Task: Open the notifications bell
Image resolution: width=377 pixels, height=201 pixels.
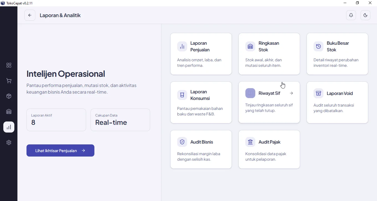Action: pyautogui.click(x=351, y=15)
